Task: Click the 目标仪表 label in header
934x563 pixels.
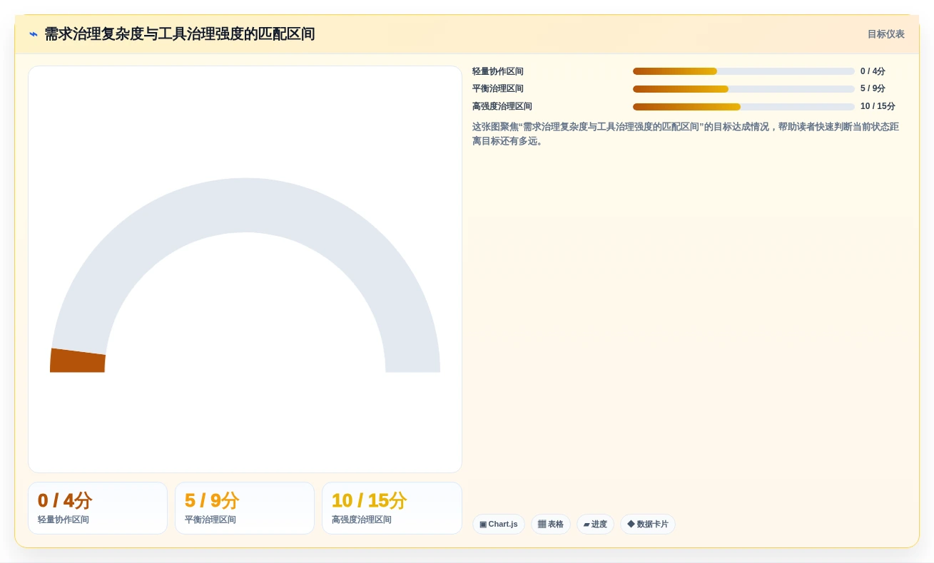Action: (x=886, y=34)
